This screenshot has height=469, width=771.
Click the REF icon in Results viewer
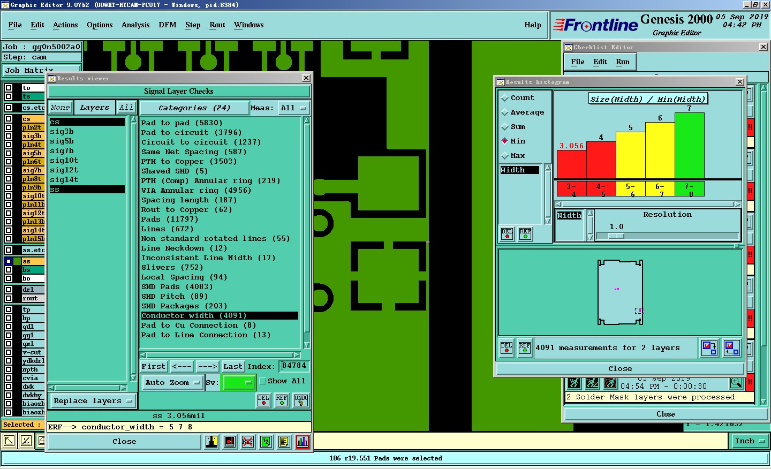(282, 400)
